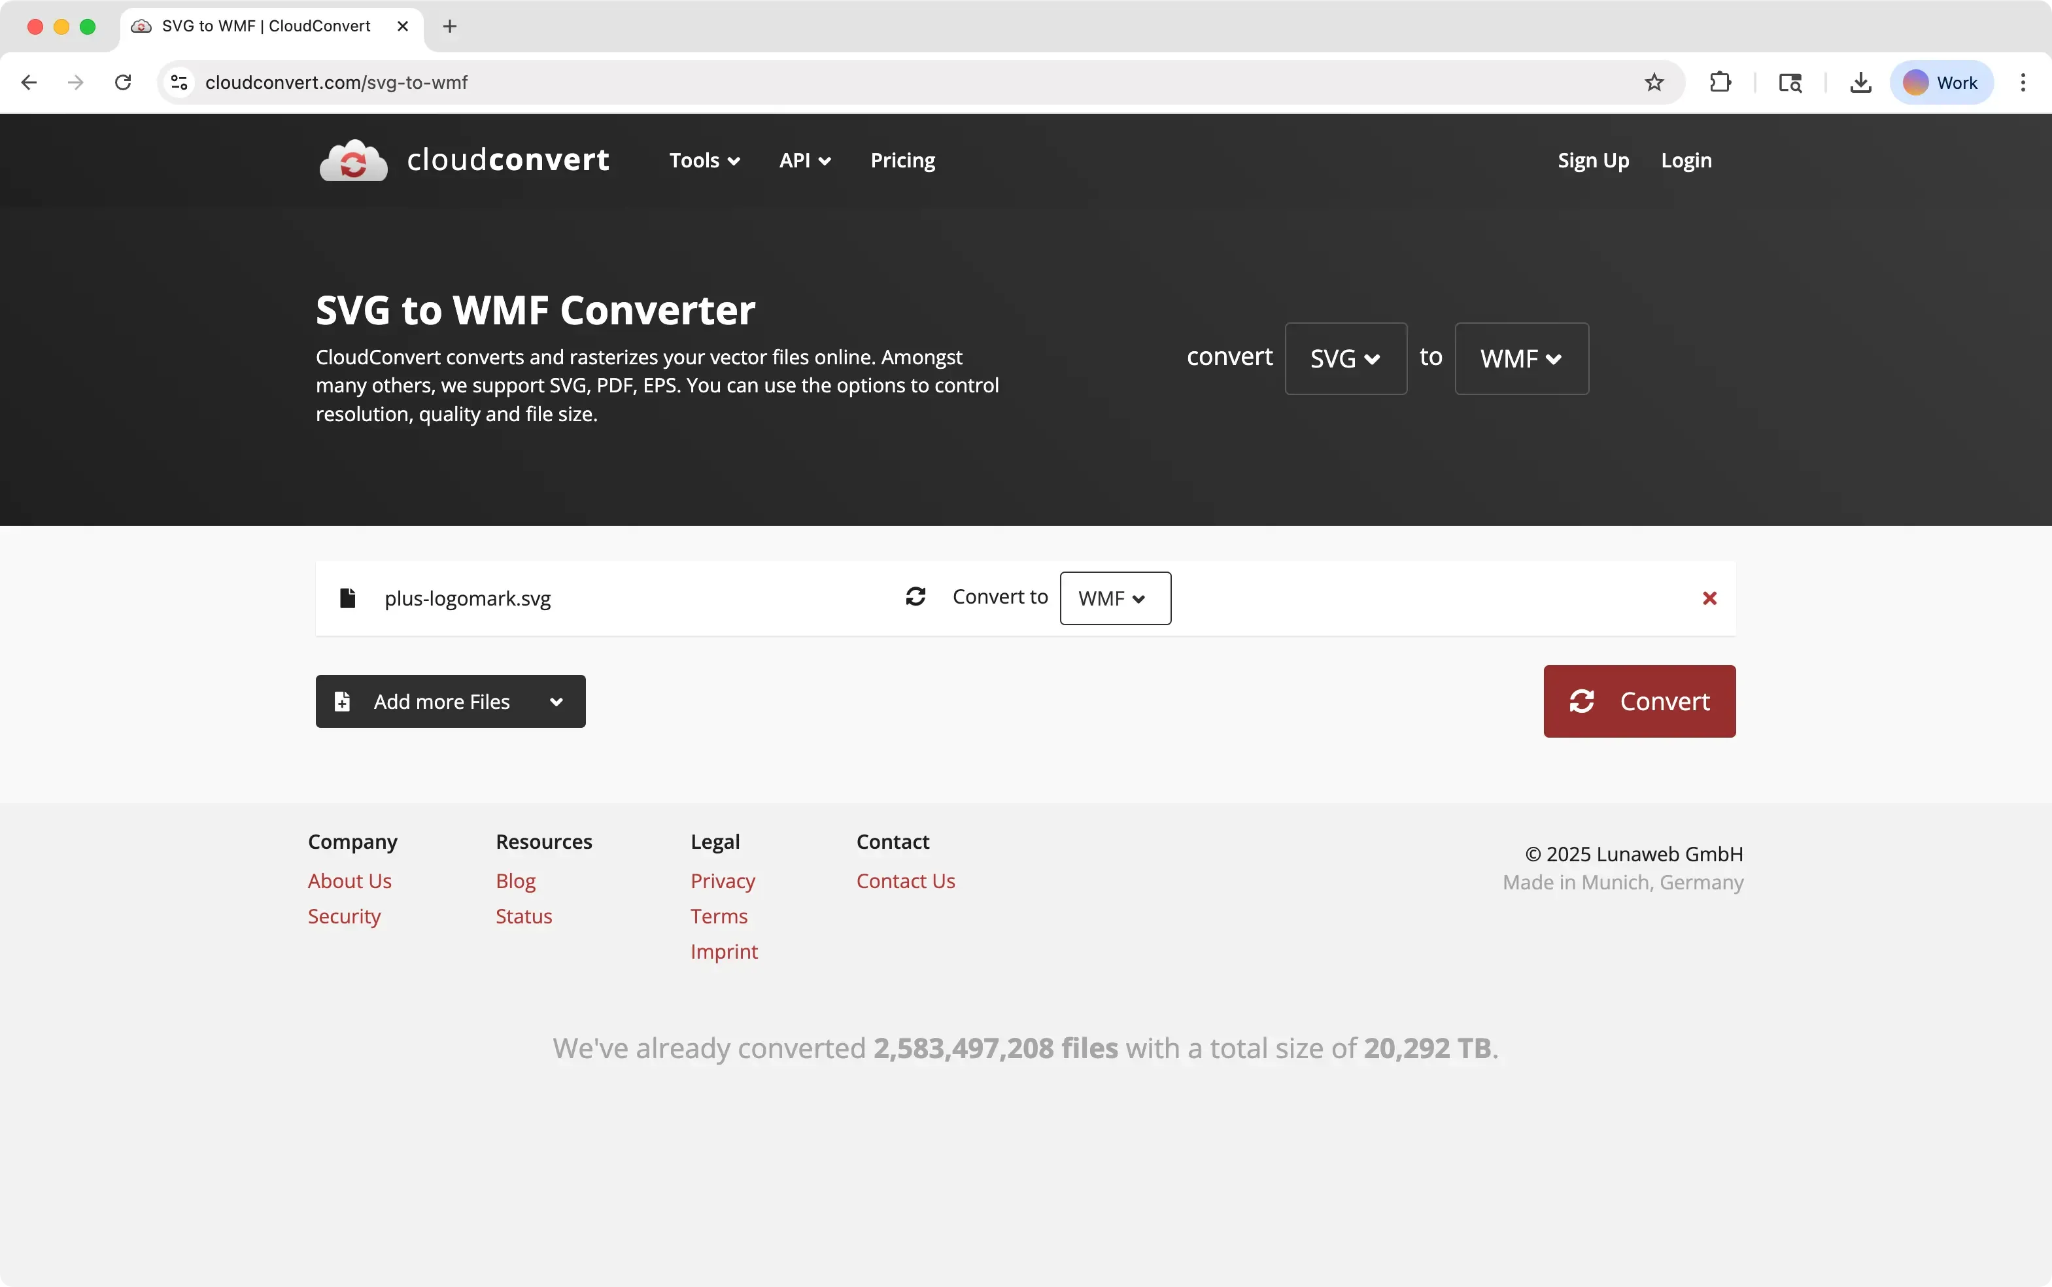The height and width of the screenshot is (1287, 2052).
Task: Open the About Us link
Action: click(x=350, y=881)
